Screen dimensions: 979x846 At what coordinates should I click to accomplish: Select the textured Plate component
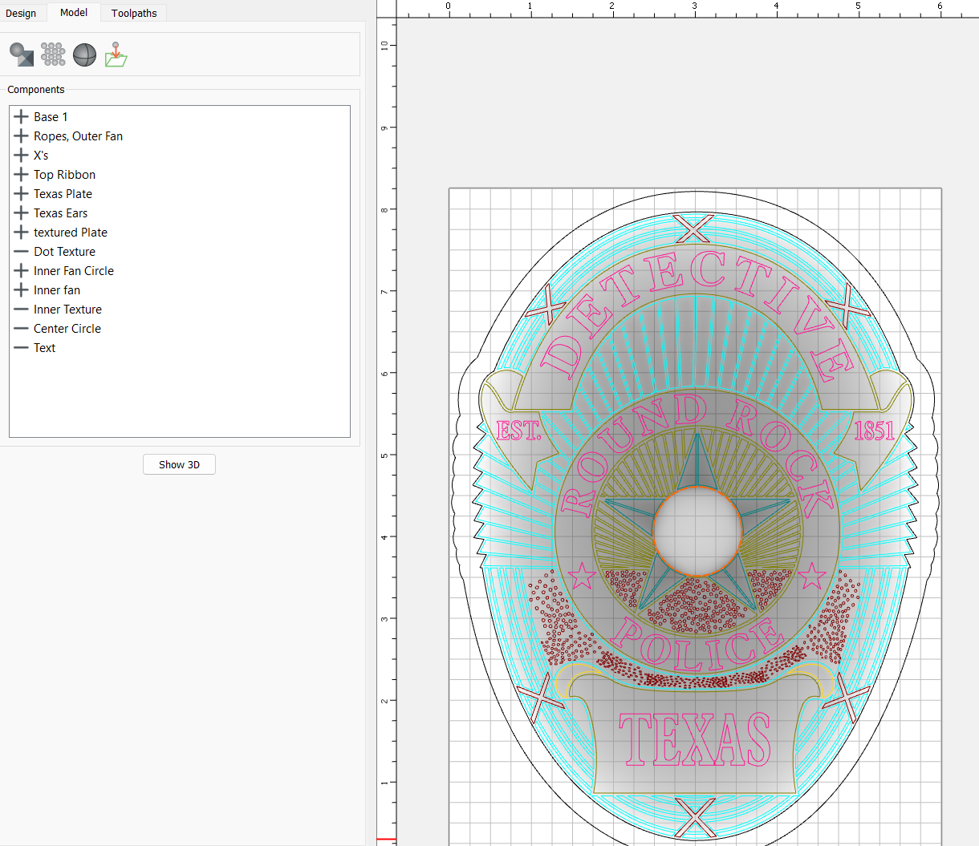coord(71,233)
